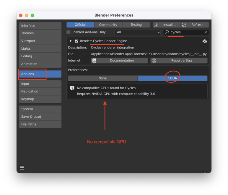Click the Report a Bug globe icon
The width and height of the screenshot is (228, 195).
tap(154, 61)
